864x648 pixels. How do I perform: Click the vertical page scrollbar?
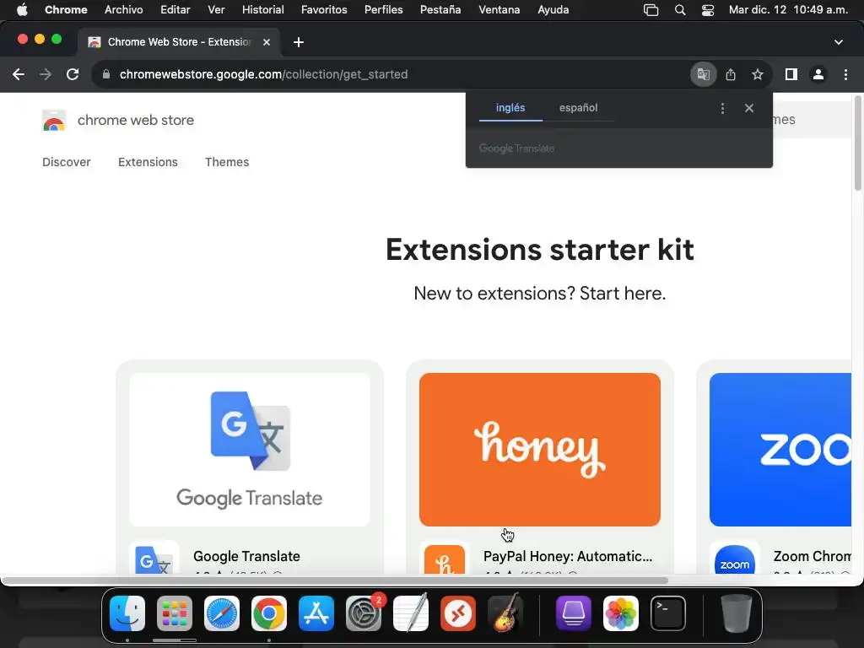pos(857,143)
